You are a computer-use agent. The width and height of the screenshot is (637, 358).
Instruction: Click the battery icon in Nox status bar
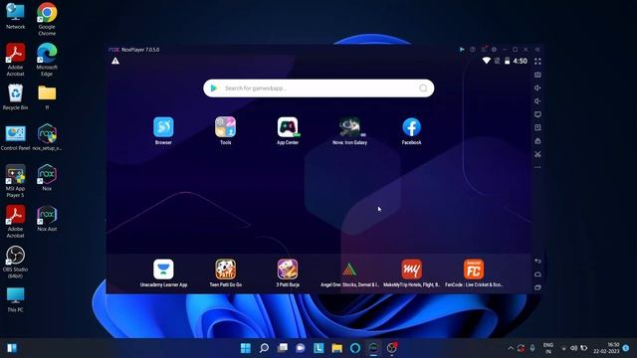[x=507, y=61]
